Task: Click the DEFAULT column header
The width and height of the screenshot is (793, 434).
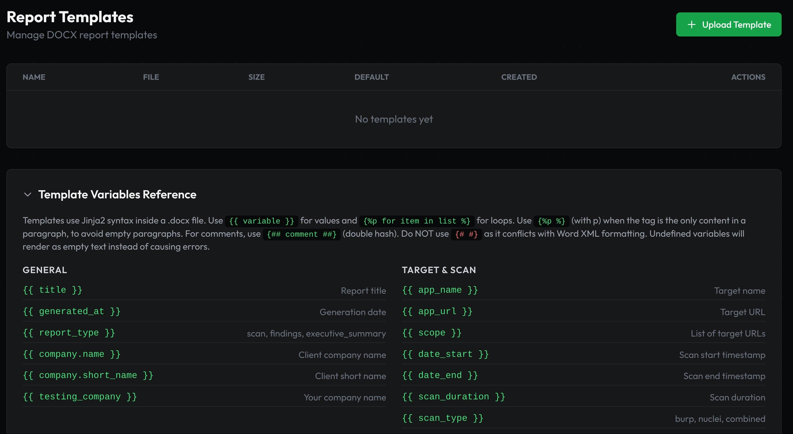Action: click(372, 77)
